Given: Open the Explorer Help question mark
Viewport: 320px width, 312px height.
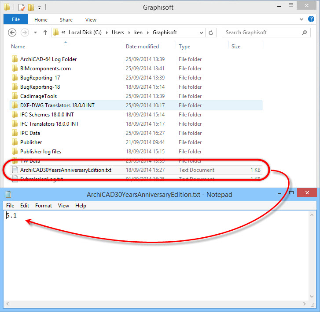Looking at the screenshot, I should [x=311, y=19].
